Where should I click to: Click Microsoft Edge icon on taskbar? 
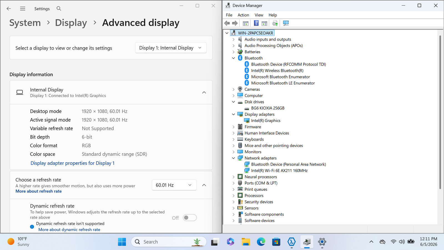pyautogui.click(x=261, y=242)
